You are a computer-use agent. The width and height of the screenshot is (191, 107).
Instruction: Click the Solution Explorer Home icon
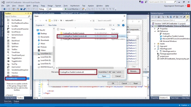click(x=159, y=17)
